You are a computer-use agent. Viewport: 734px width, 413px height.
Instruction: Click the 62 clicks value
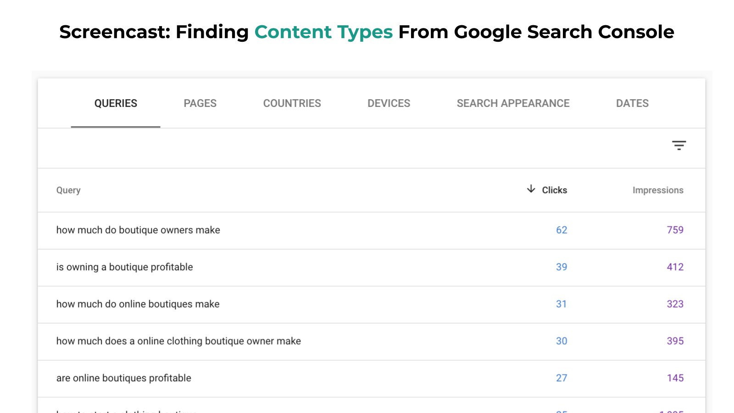tap(562, 230)
